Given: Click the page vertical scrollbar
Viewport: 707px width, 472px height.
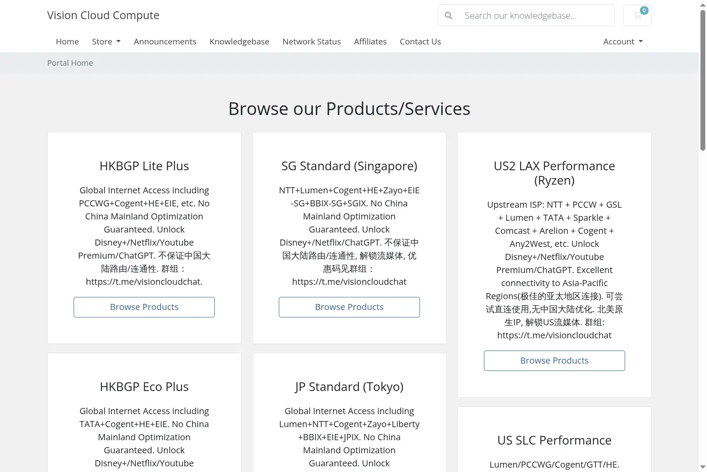Looking at the screenshot, I should coord(703,81).
